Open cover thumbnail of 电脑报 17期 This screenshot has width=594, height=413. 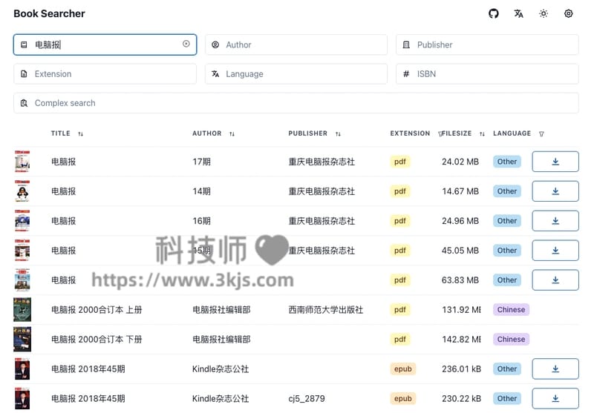pyautogui.click(x=22, y=162)
